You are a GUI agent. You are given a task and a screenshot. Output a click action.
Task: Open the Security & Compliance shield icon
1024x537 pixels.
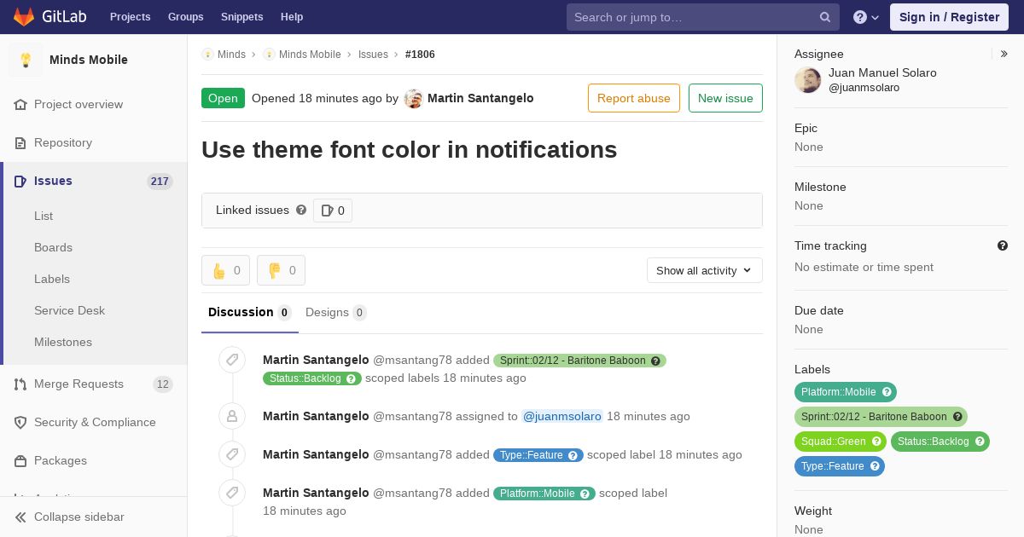20,422
